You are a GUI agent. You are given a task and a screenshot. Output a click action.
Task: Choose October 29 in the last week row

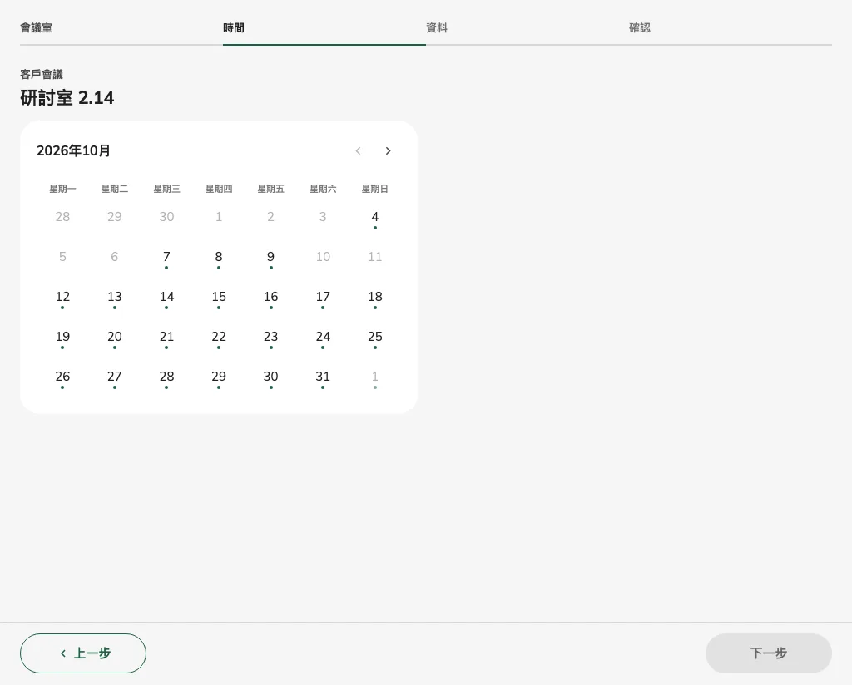pos(219,377)
